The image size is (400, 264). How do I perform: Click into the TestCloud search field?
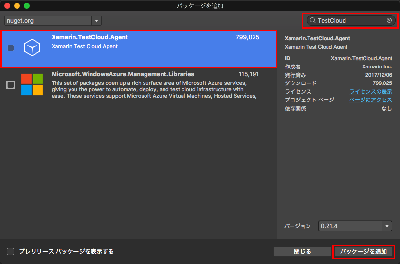click(x=351, y=20)
